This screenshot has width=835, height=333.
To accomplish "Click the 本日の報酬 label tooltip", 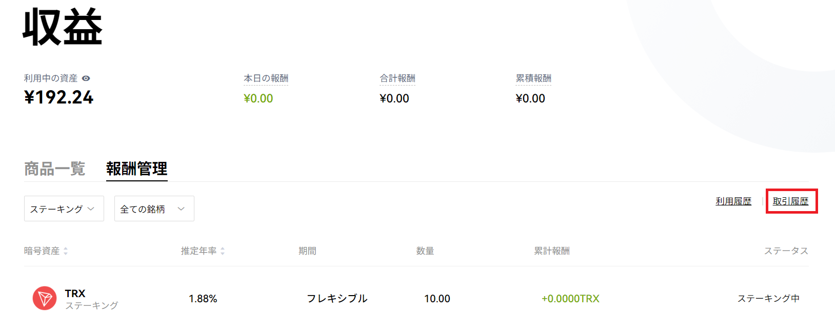I will click(266, 78).
